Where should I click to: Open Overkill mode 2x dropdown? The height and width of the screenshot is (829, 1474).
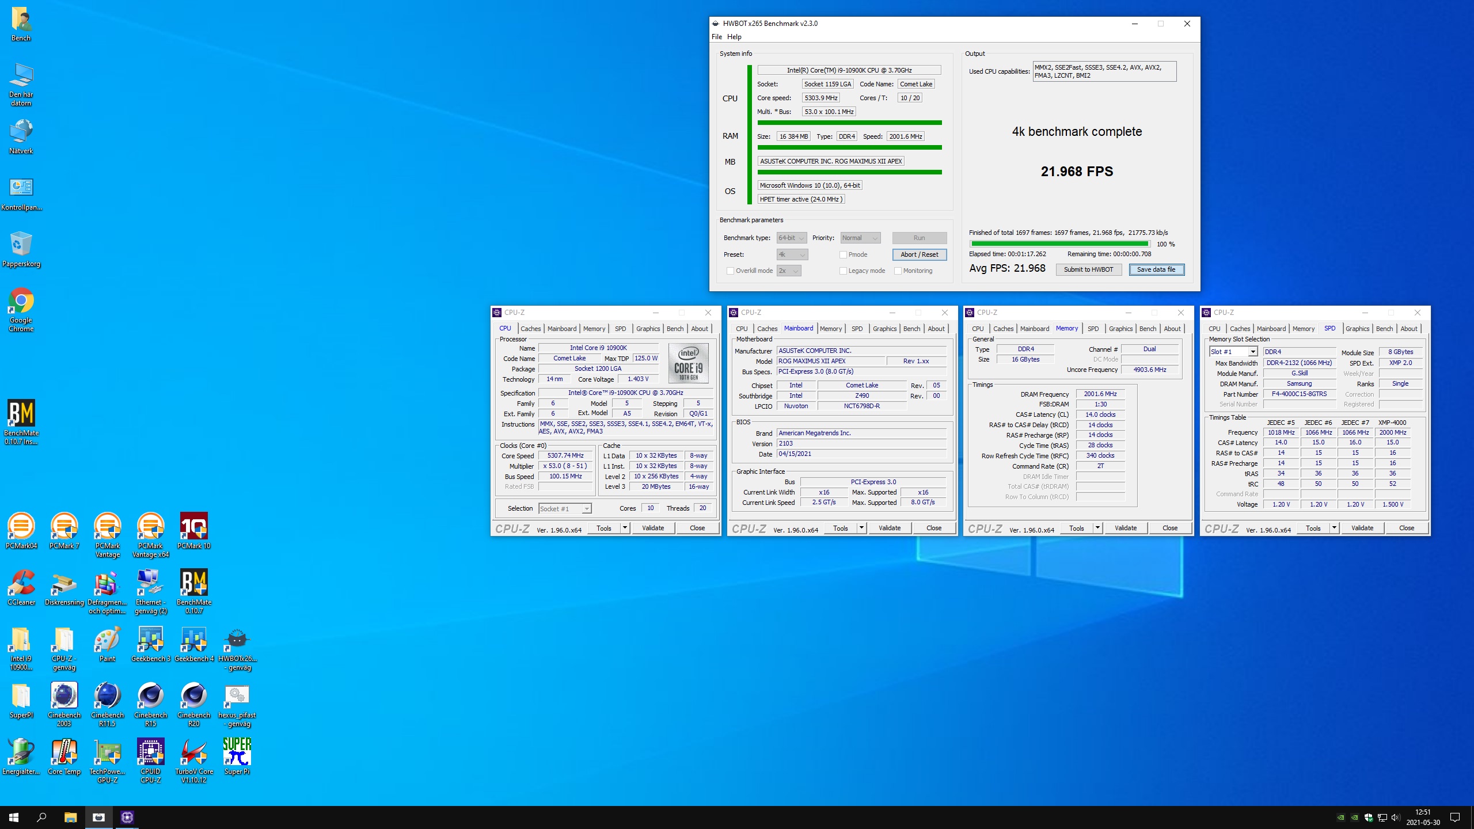point(789,271)
